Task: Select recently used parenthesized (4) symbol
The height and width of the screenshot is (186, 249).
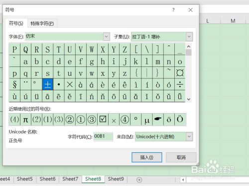Action: (14, 120)
